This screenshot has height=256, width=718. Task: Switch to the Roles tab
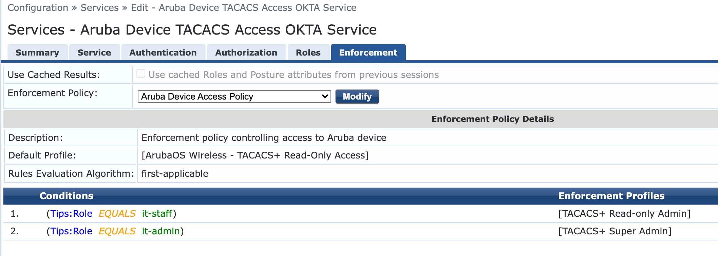point(308,52)
